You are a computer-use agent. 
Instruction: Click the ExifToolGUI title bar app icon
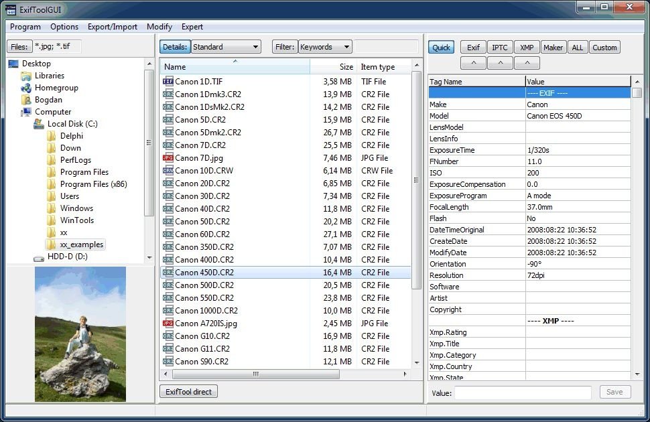pyautogui.click(x=10, y=9)
